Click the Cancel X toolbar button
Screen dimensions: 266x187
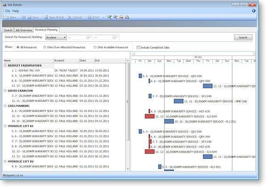tap(75, 17)
